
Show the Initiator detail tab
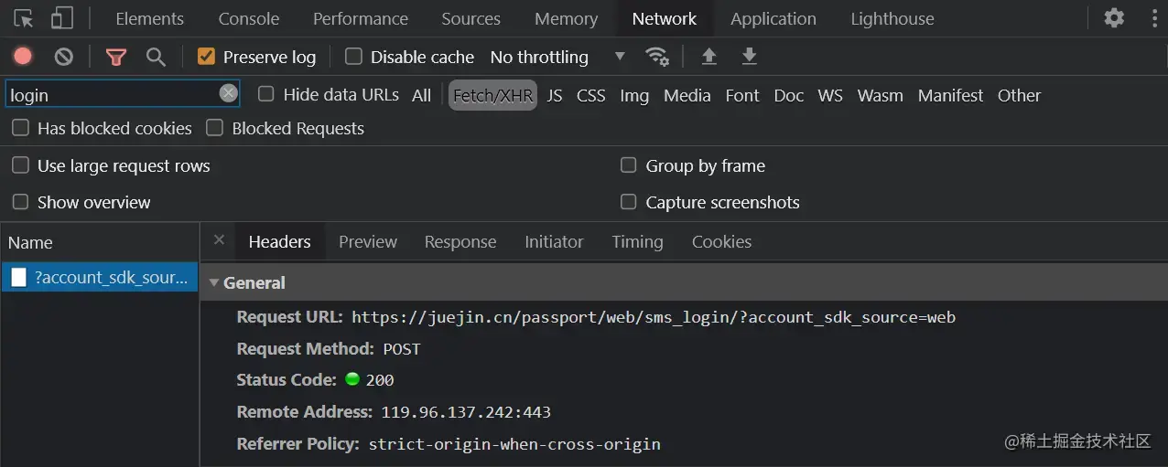click(x=554, y=242)
